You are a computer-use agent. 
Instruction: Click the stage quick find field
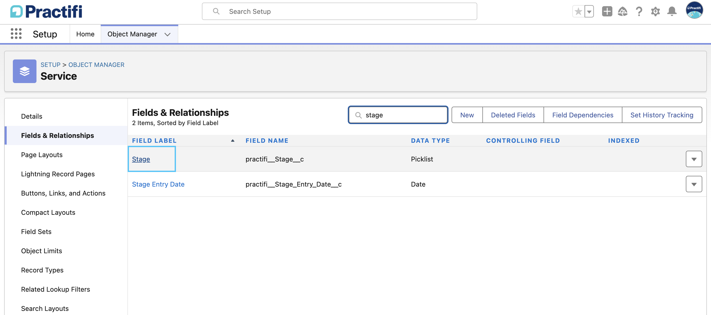[x=398, y=115]
